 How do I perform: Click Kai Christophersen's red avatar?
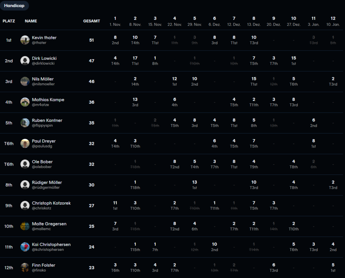pyautogui.click(x=25, y=247)
